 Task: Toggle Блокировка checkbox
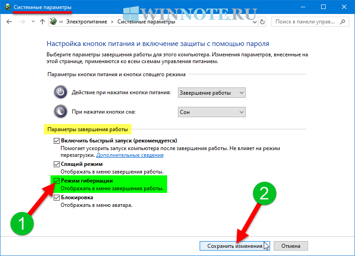[56, 197]
